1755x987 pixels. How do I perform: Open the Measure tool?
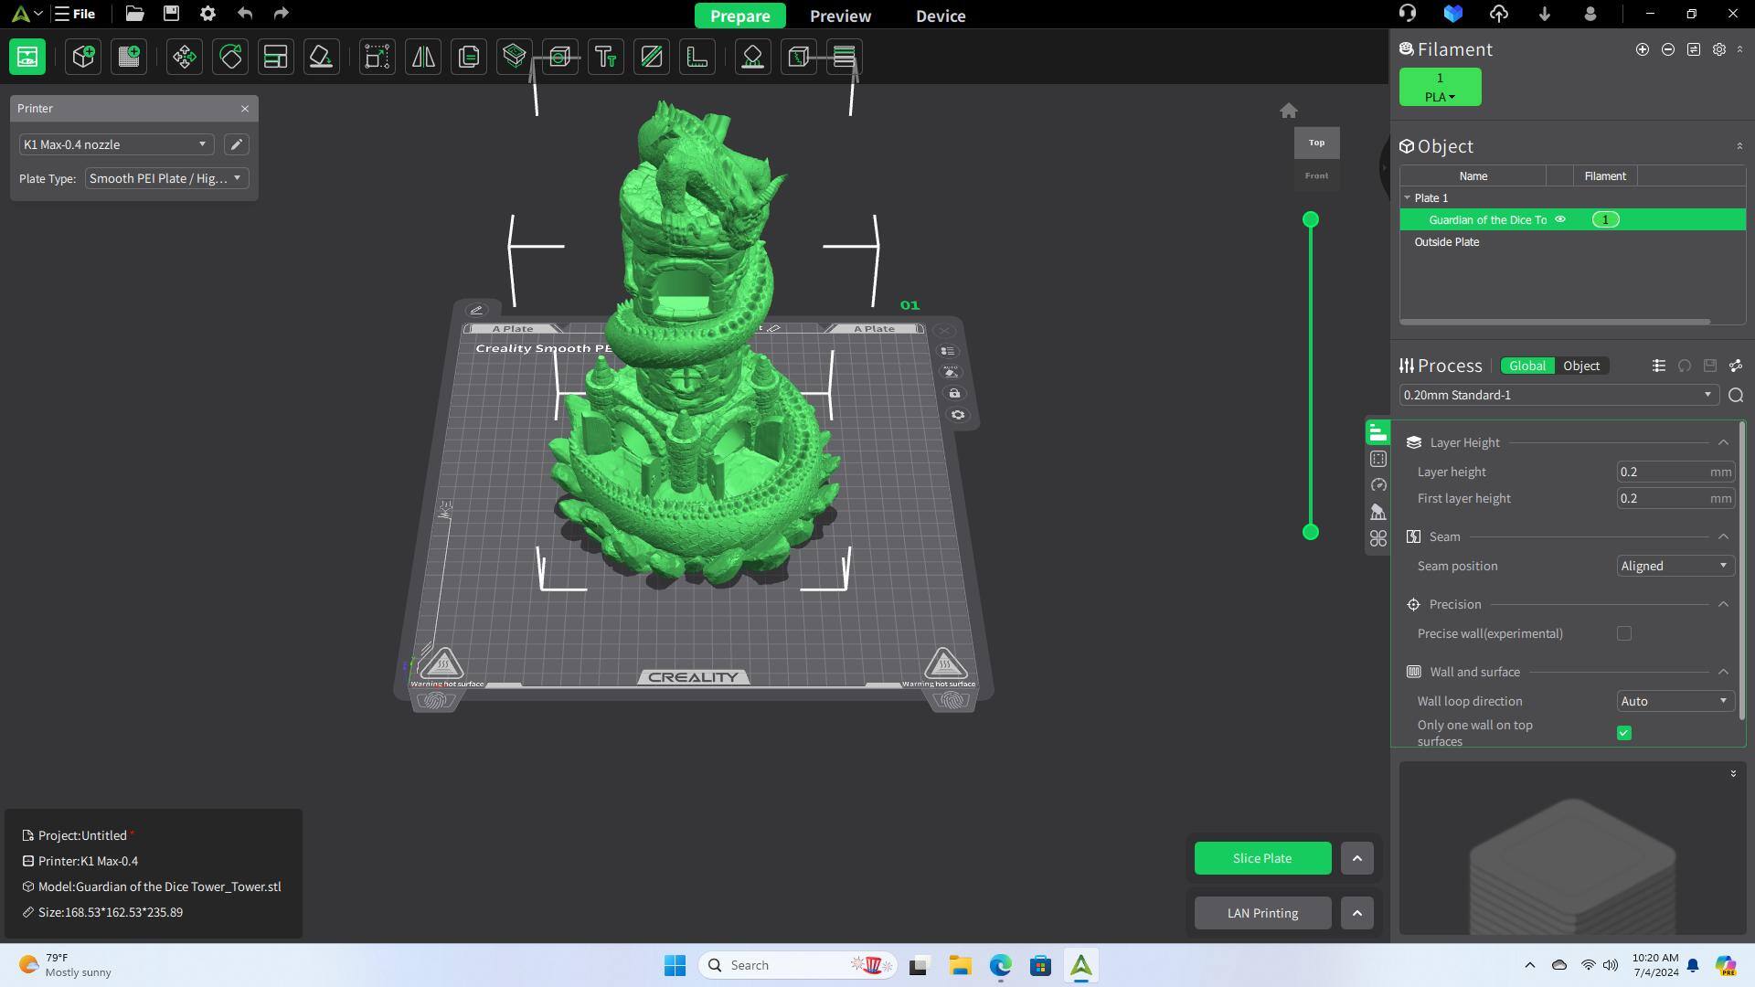(x=697, y=57)
